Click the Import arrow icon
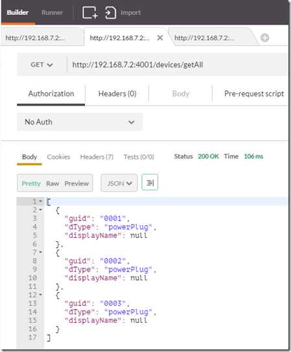Viewport: 291px width, 352px height. click(110, 12)
